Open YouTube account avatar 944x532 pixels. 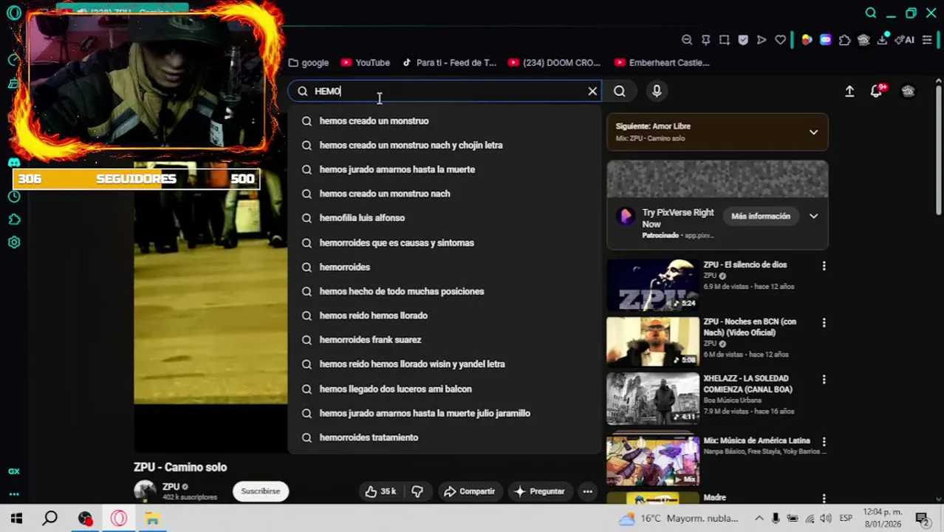tap(908, 91)
